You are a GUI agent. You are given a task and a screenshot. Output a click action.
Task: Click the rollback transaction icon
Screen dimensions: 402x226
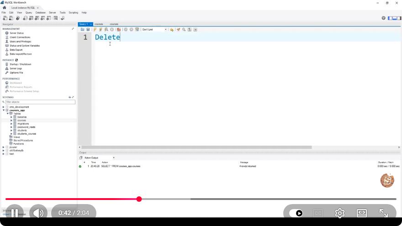(x=131, y=30)
